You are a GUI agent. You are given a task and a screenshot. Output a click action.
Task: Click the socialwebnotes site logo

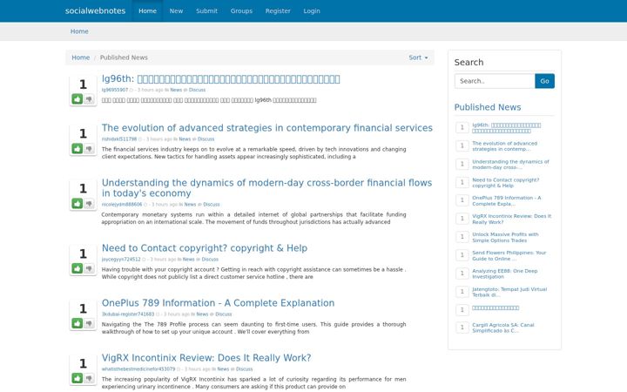click(95, 10)
